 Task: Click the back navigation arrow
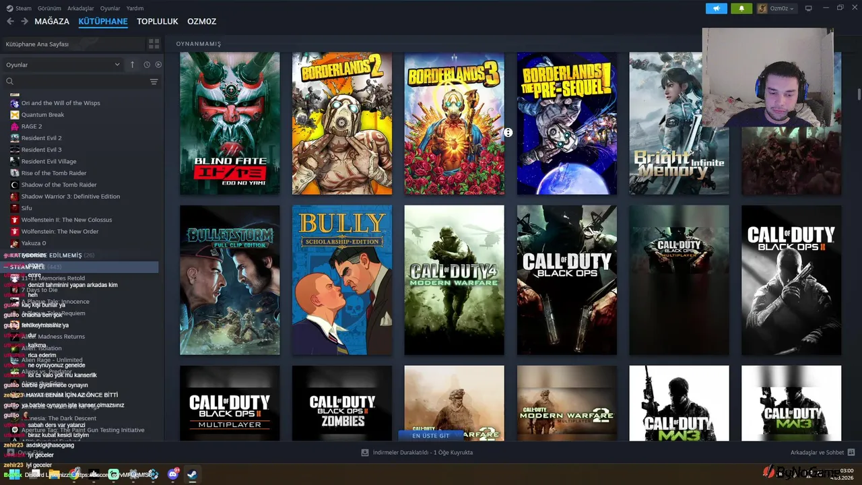coord(10,22)
